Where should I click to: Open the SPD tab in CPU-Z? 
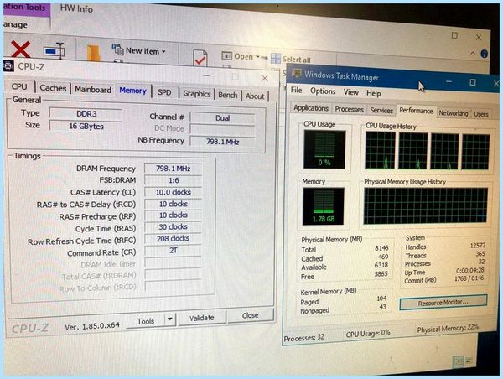(x=164, y=92)
